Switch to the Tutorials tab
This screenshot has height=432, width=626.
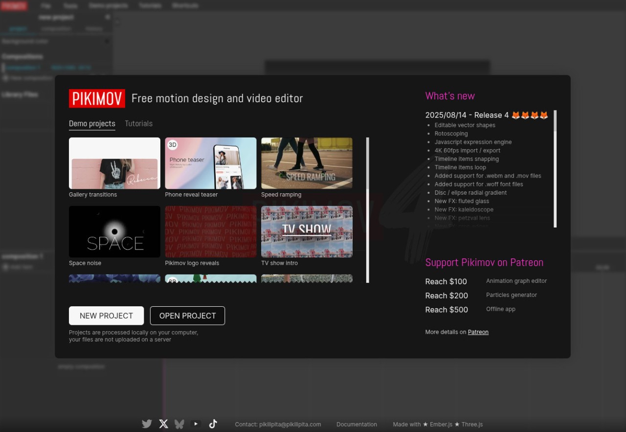(138, 123)
